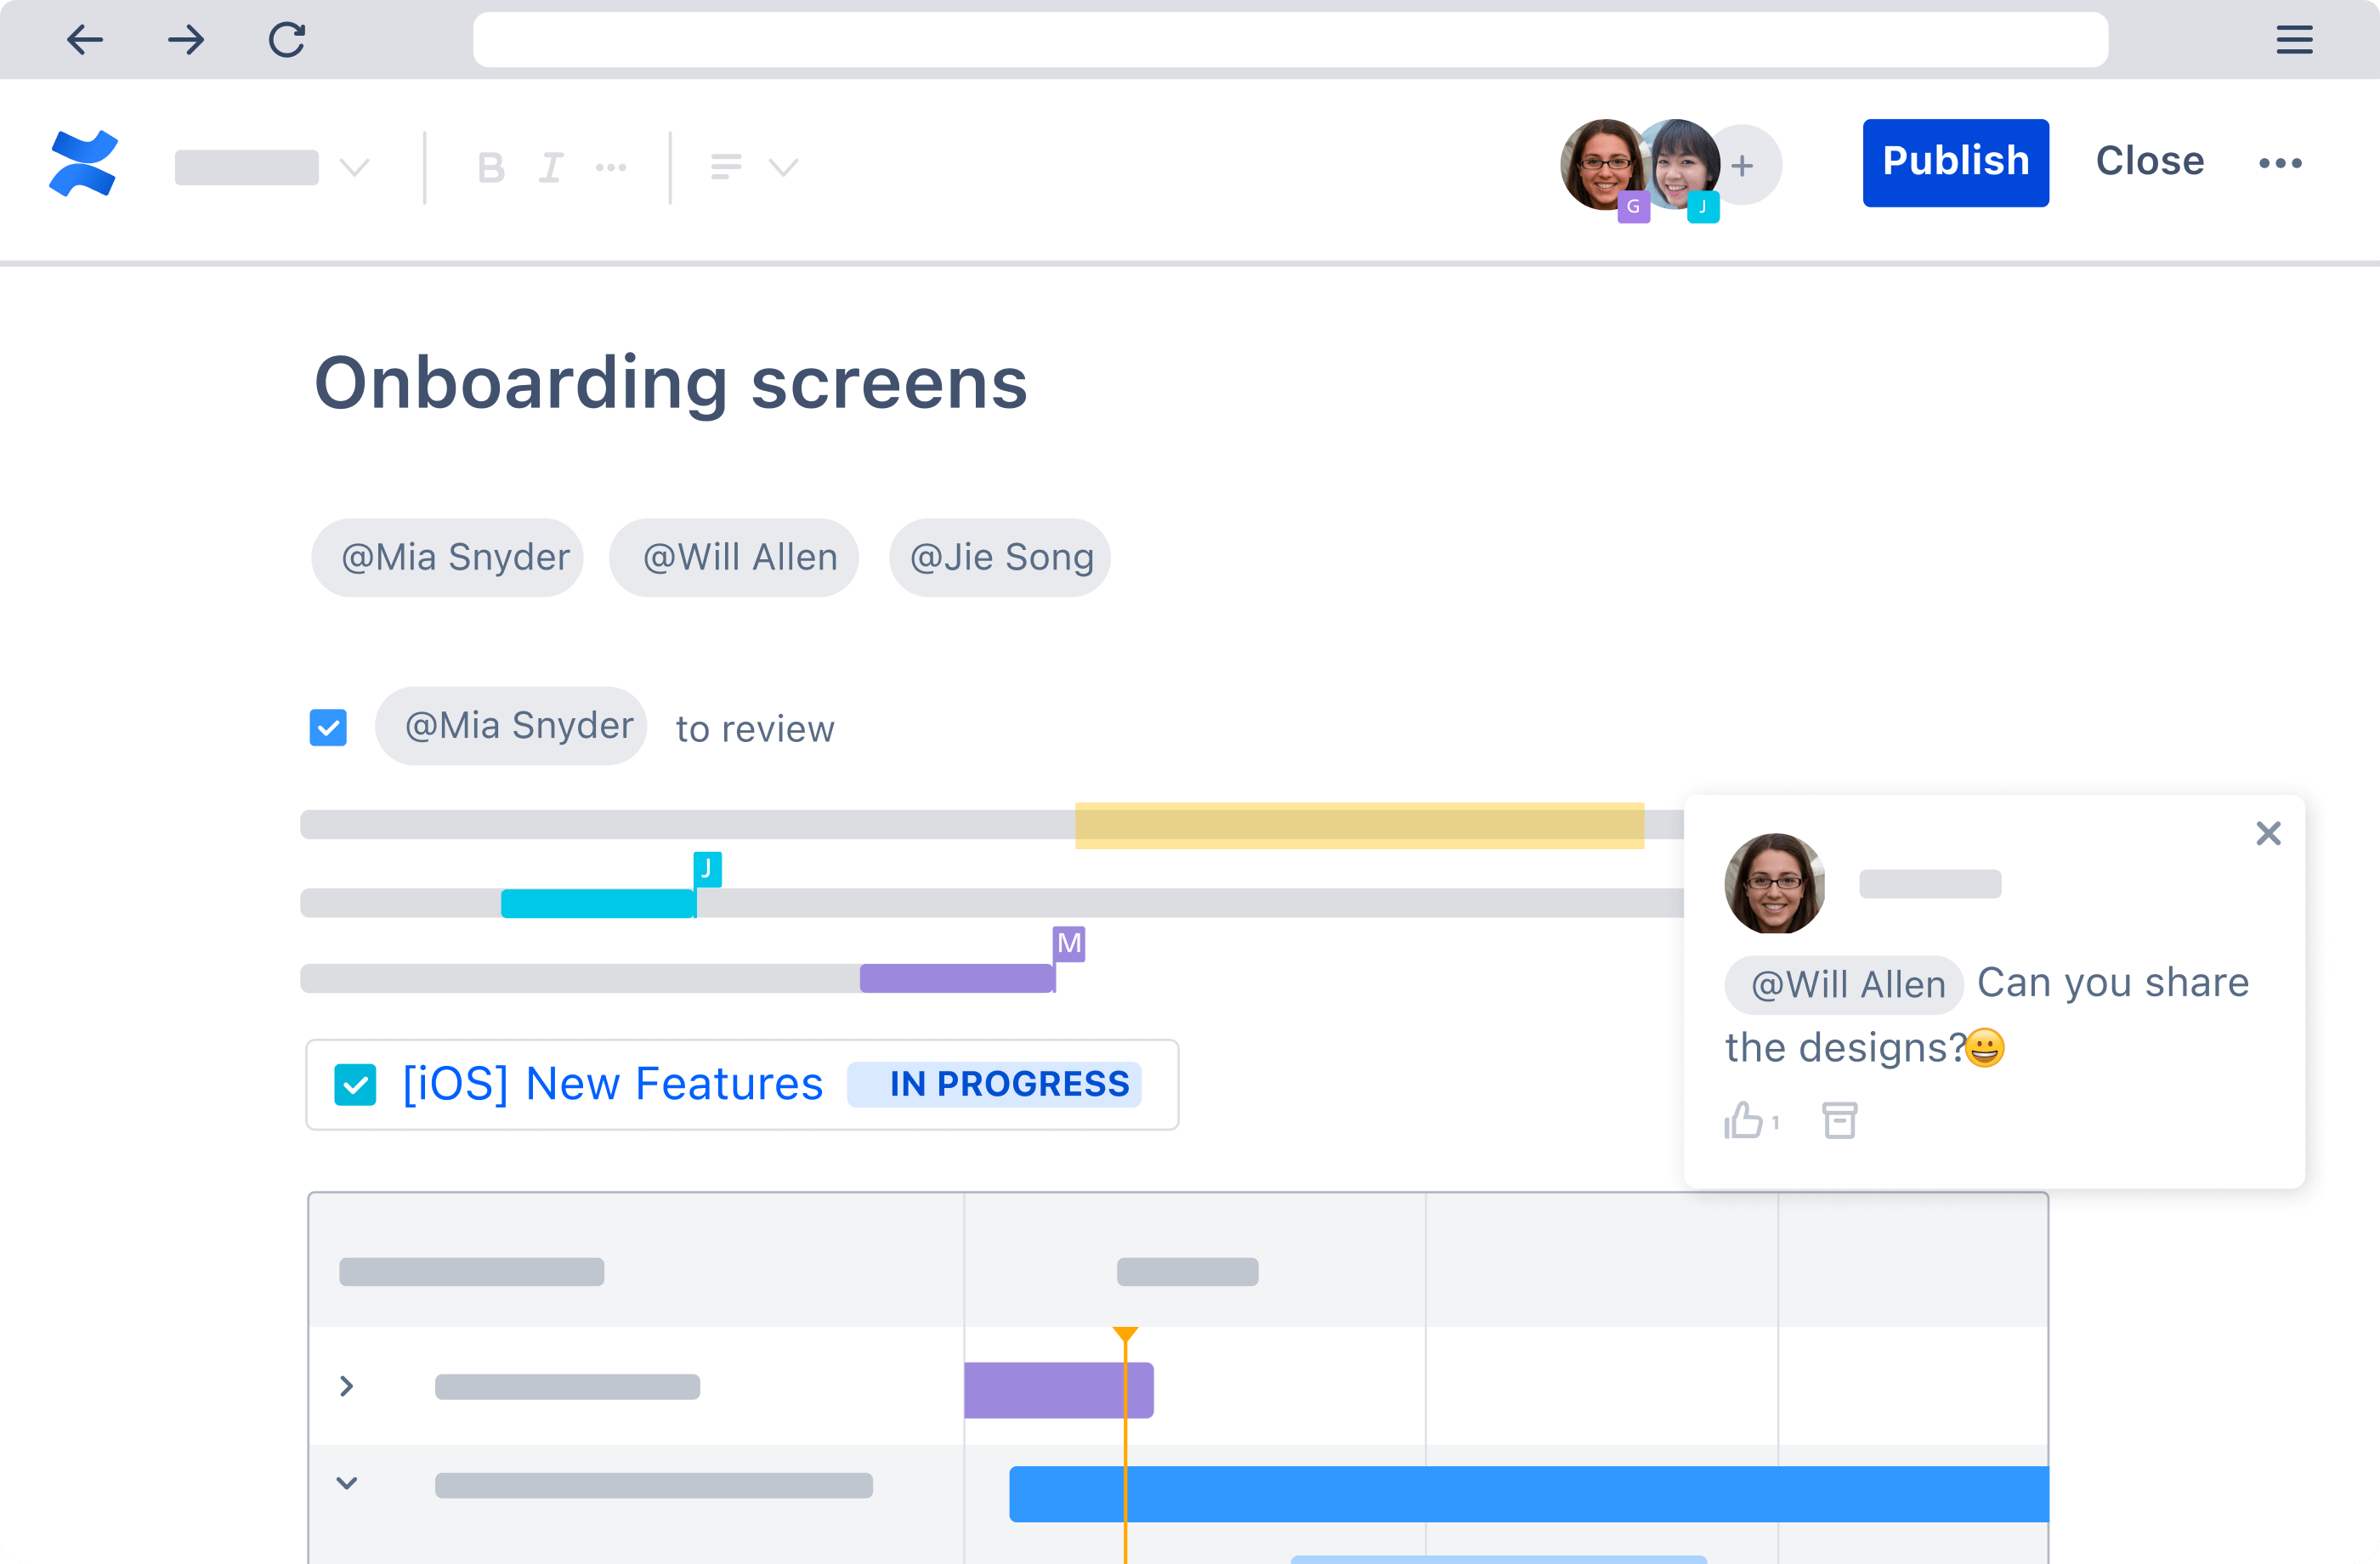Check off the @Mia Snyder review task
This screenshot has height=1564, width=2380.
pos(328,727)
